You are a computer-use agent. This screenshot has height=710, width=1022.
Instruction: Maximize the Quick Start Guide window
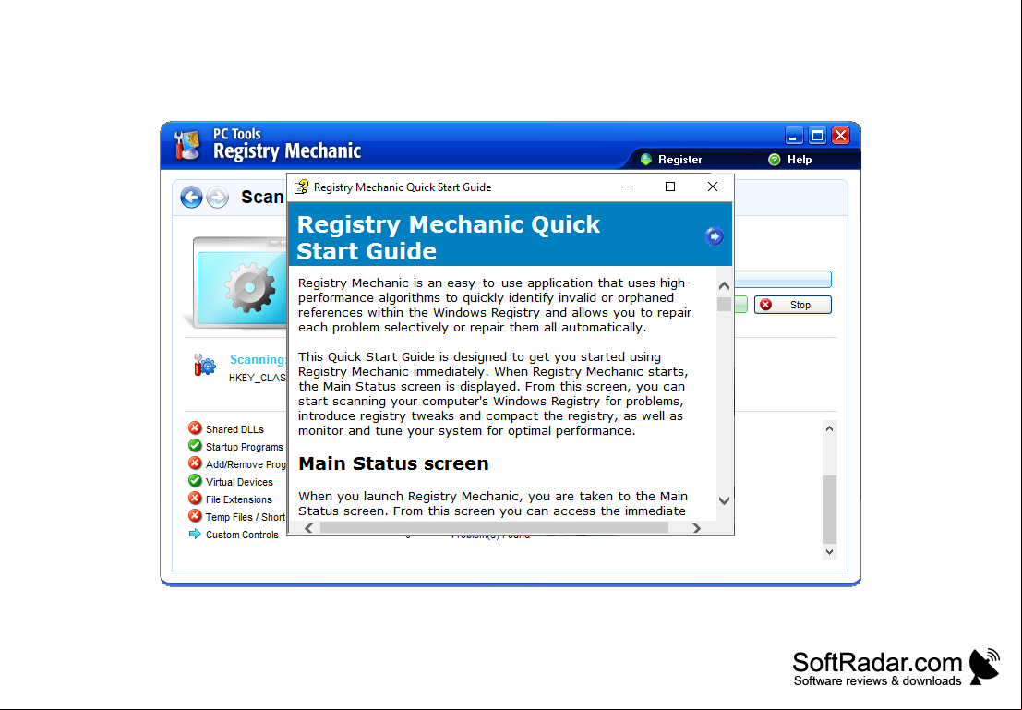click(670, 187)
